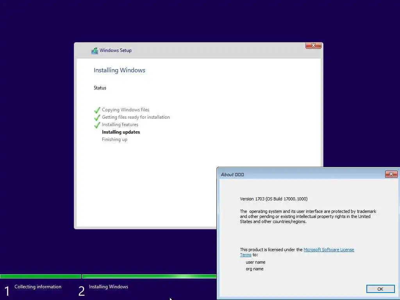
Task: Click the 'Installing Windows' heading
Action: point(120,70)
